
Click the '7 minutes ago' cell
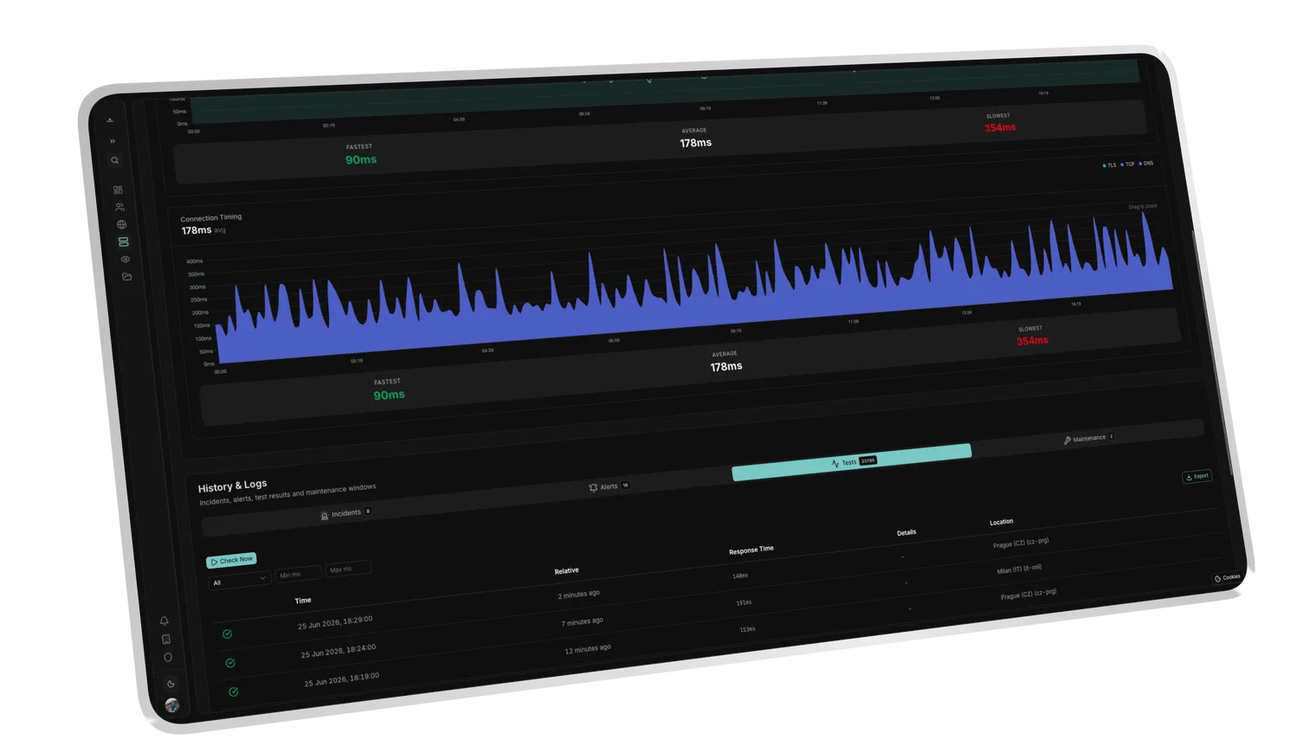[582, 621]
